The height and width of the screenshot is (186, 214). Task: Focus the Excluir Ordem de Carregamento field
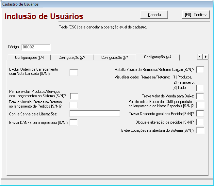click(74, 73)
